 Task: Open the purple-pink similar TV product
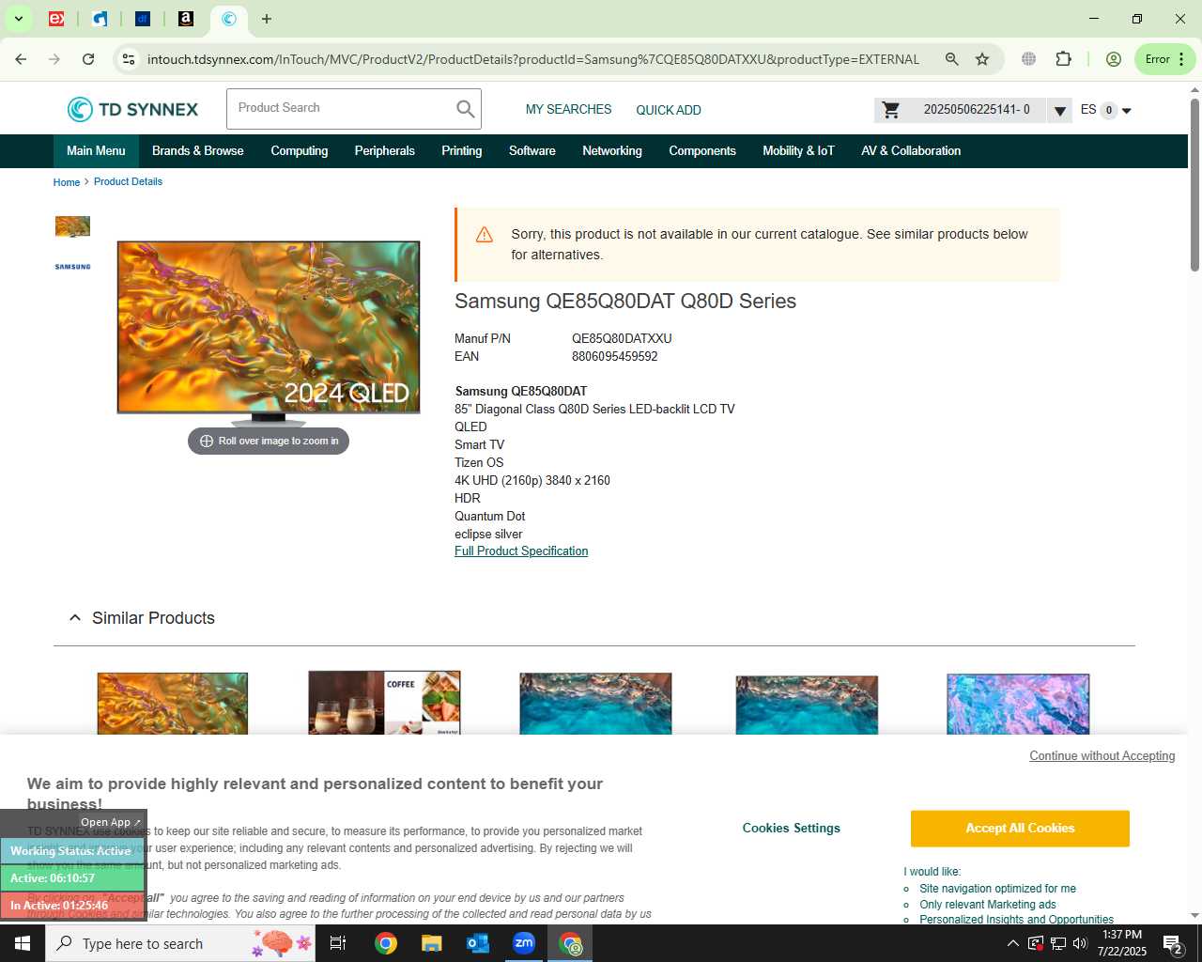click(1018, 704)
